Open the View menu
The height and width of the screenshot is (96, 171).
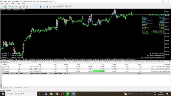tap(7, 4)
